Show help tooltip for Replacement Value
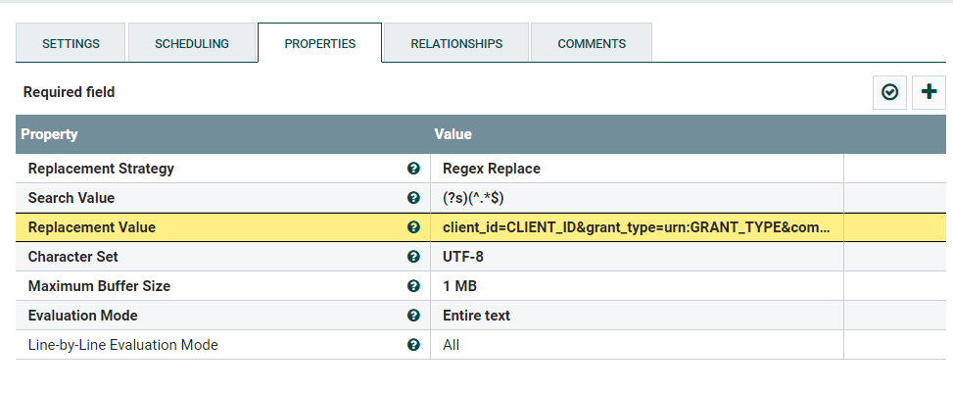The image size is (953, 393). [x=413, y=227]
